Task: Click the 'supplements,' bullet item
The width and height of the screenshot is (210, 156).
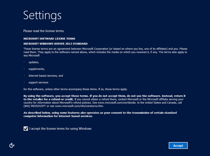Action: [x=36, y=69]
